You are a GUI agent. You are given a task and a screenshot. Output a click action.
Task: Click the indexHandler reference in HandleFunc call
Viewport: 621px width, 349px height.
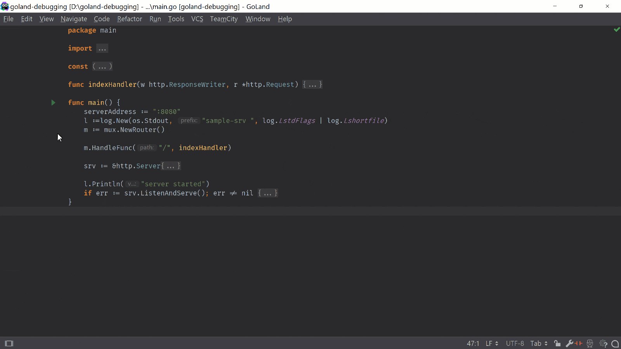[203, 148]
